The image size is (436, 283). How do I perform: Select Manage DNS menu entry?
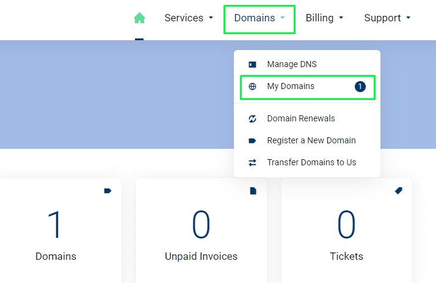point(307,64)
